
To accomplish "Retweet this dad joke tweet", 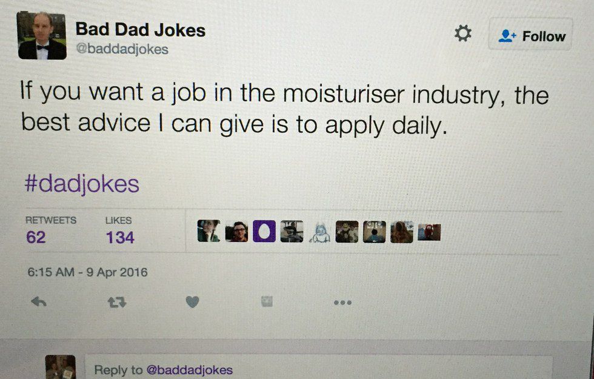I will click(116, 301).
